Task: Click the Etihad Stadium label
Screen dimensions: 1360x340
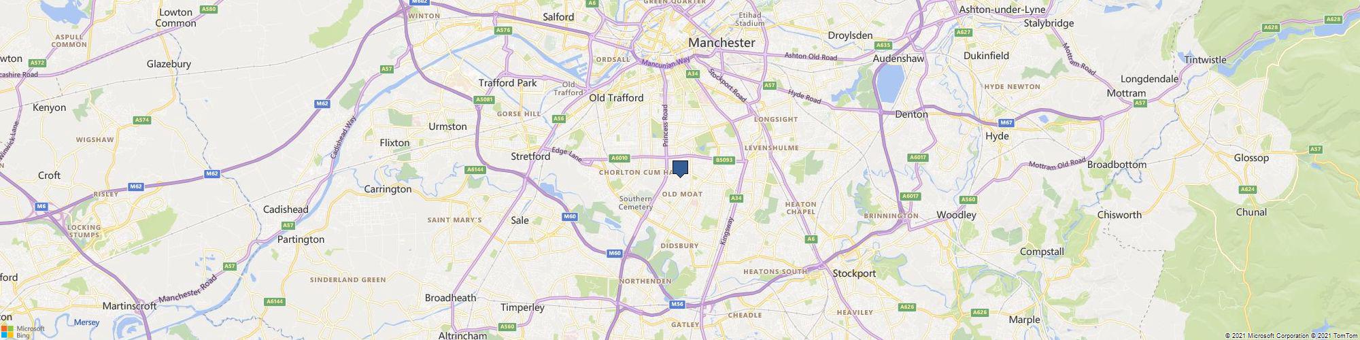Action: tap(750, 18)
